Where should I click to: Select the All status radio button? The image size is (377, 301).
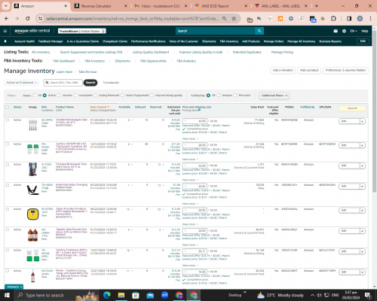point(35,96)
